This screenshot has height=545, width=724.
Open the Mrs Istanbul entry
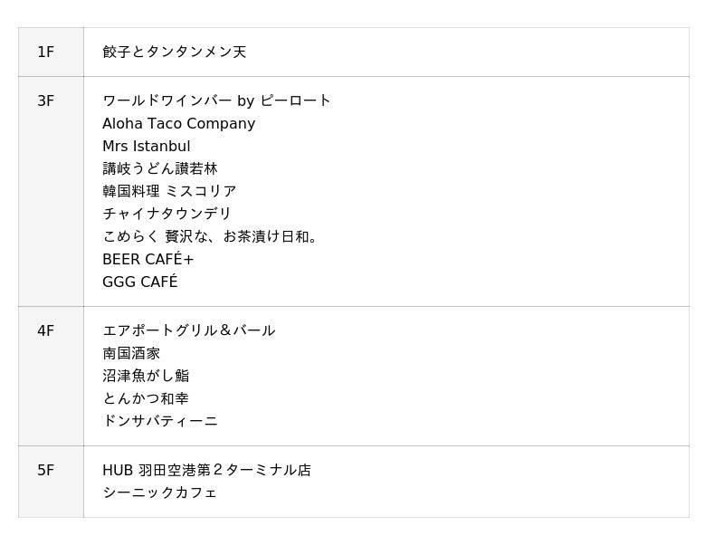point(146,146)
